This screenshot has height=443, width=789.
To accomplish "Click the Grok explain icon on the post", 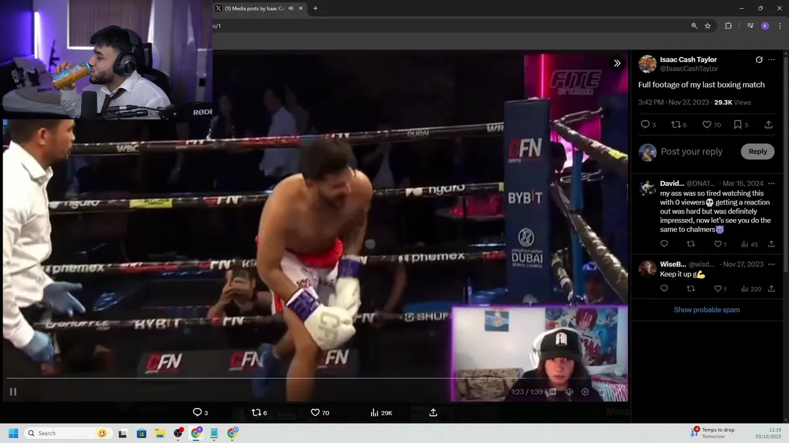I will 759,60.
